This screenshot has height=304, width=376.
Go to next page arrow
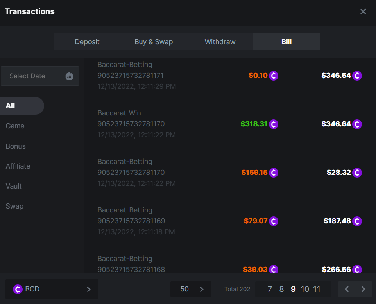[363, 289]
